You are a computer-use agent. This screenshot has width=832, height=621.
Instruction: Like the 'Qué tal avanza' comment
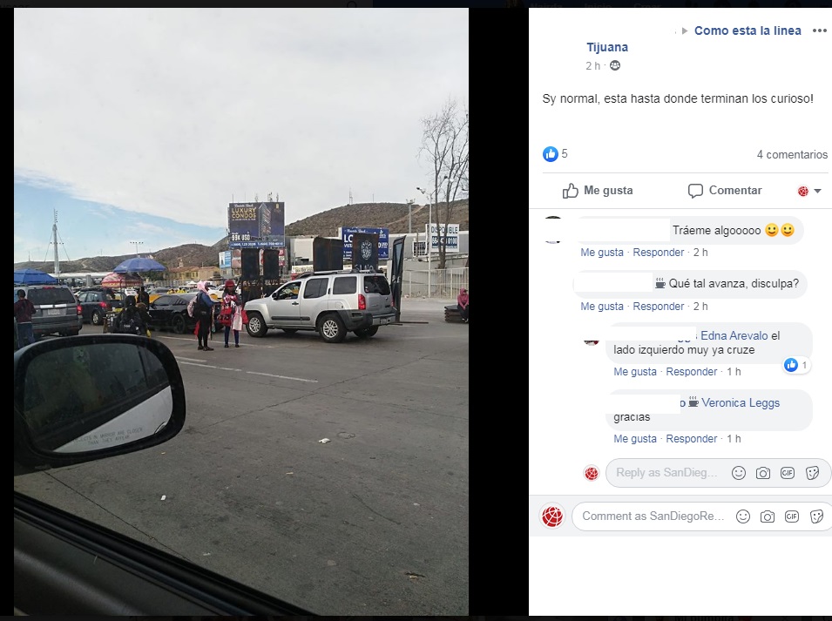pyautogui.click(x=602, y=307)
